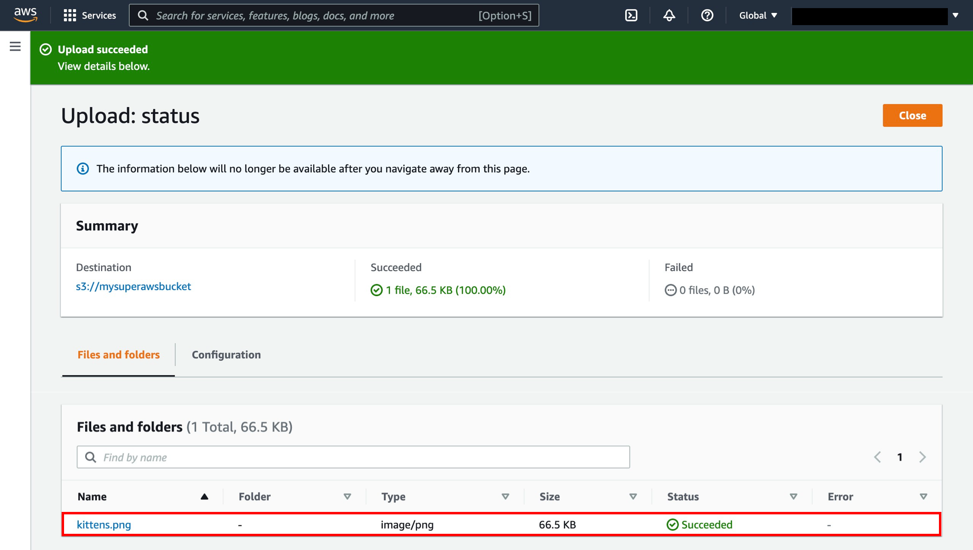The width and height of the screenshot is (973, 550).
Task: Click the notifications bell icon
Action: 669,15
